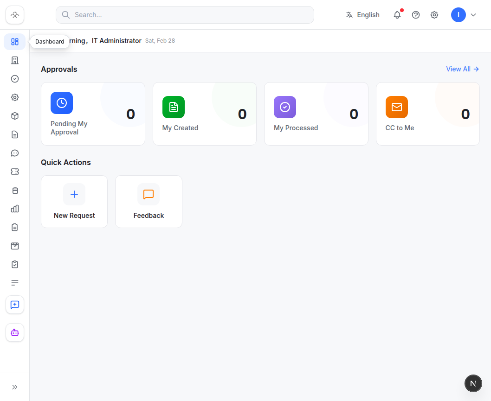Open the Pending My Approval card
Image resolution: width=491 pixels, height=401 pixels.
click(93, 114)
